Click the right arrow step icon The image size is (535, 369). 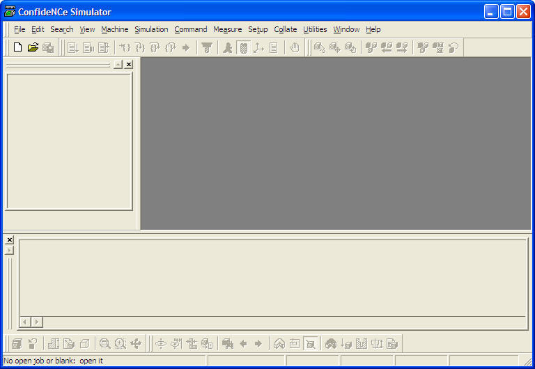pos(186,47)
